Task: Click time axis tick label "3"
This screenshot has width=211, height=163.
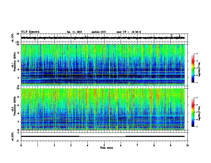Action: pos(71,145)
